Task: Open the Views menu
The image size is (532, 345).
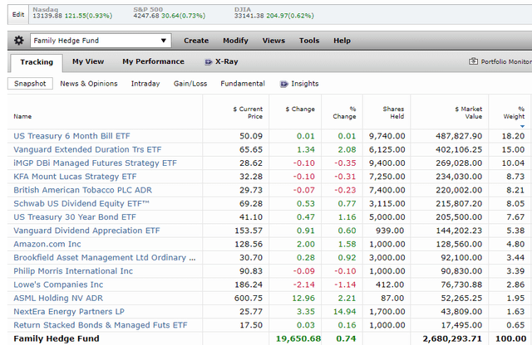Action: tap(273, 41)
